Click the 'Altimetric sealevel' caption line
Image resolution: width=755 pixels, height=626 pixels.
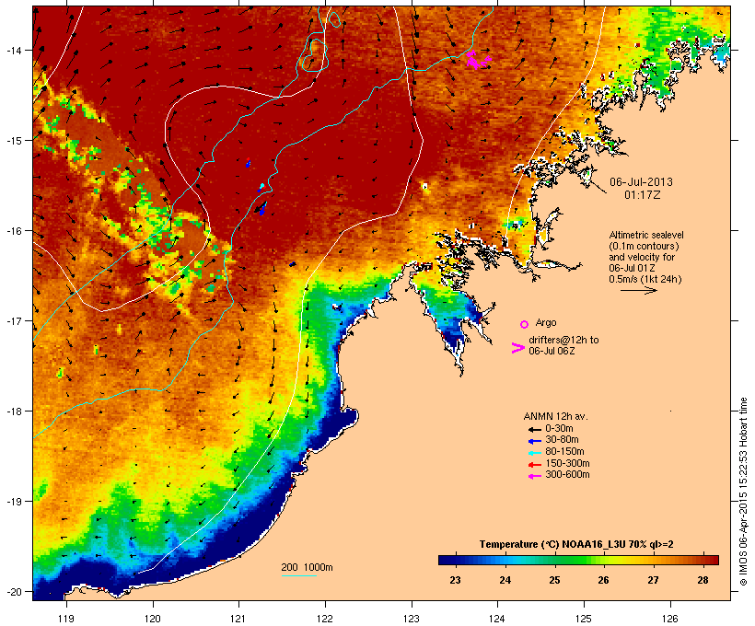tap(646, 235)
